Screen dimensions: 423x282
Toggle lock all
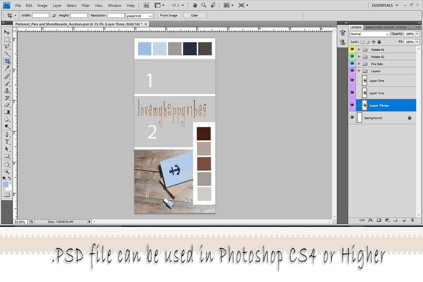point(379,42)
